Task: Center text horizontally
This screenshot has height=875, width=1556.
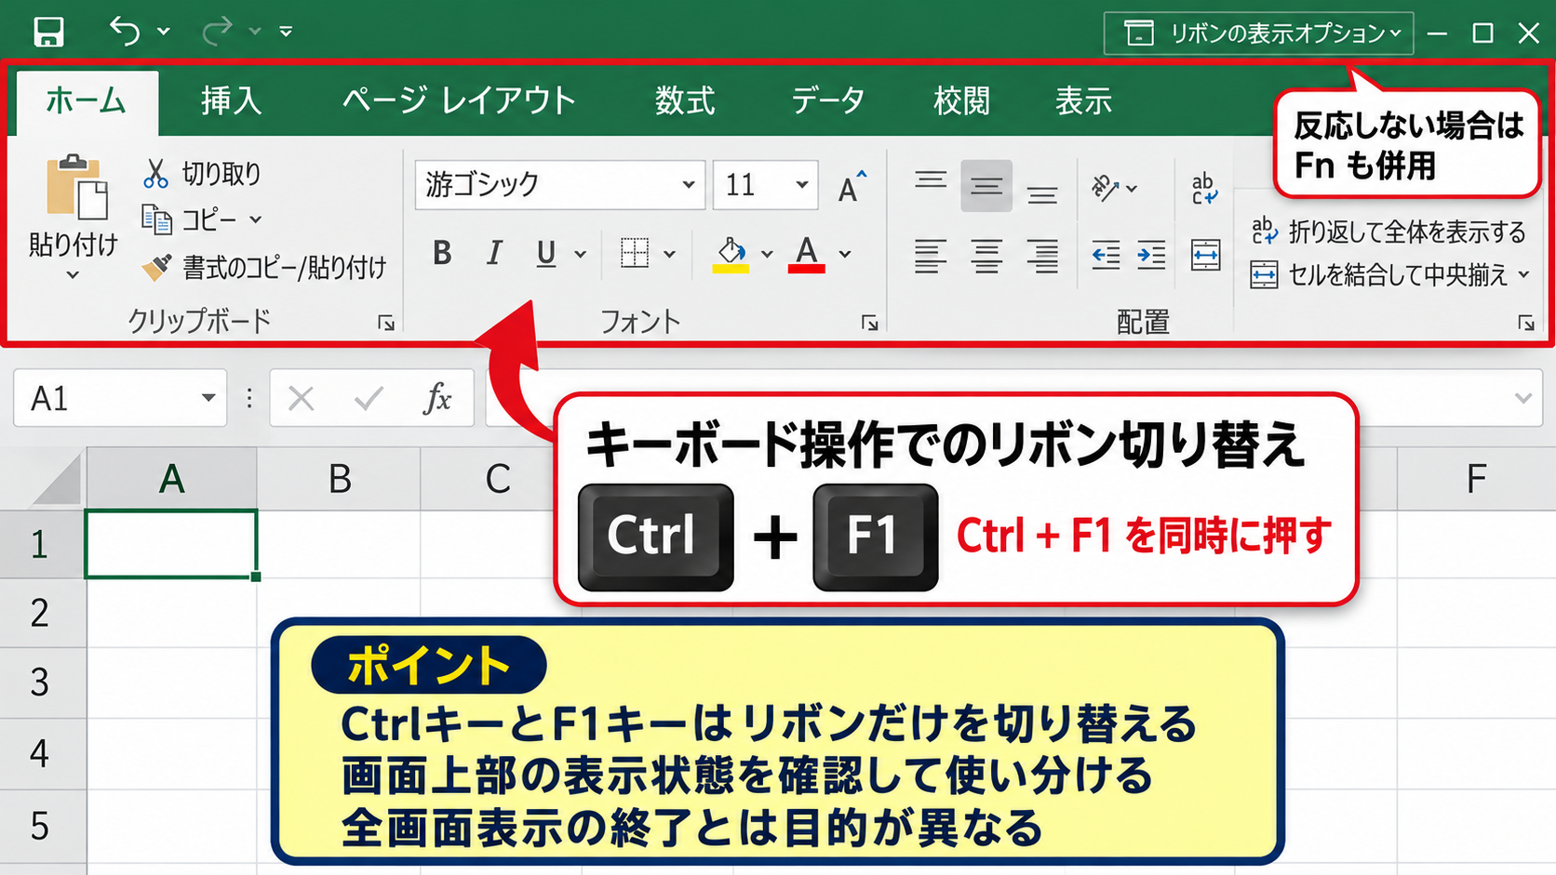Action: (x=986, y=256)
